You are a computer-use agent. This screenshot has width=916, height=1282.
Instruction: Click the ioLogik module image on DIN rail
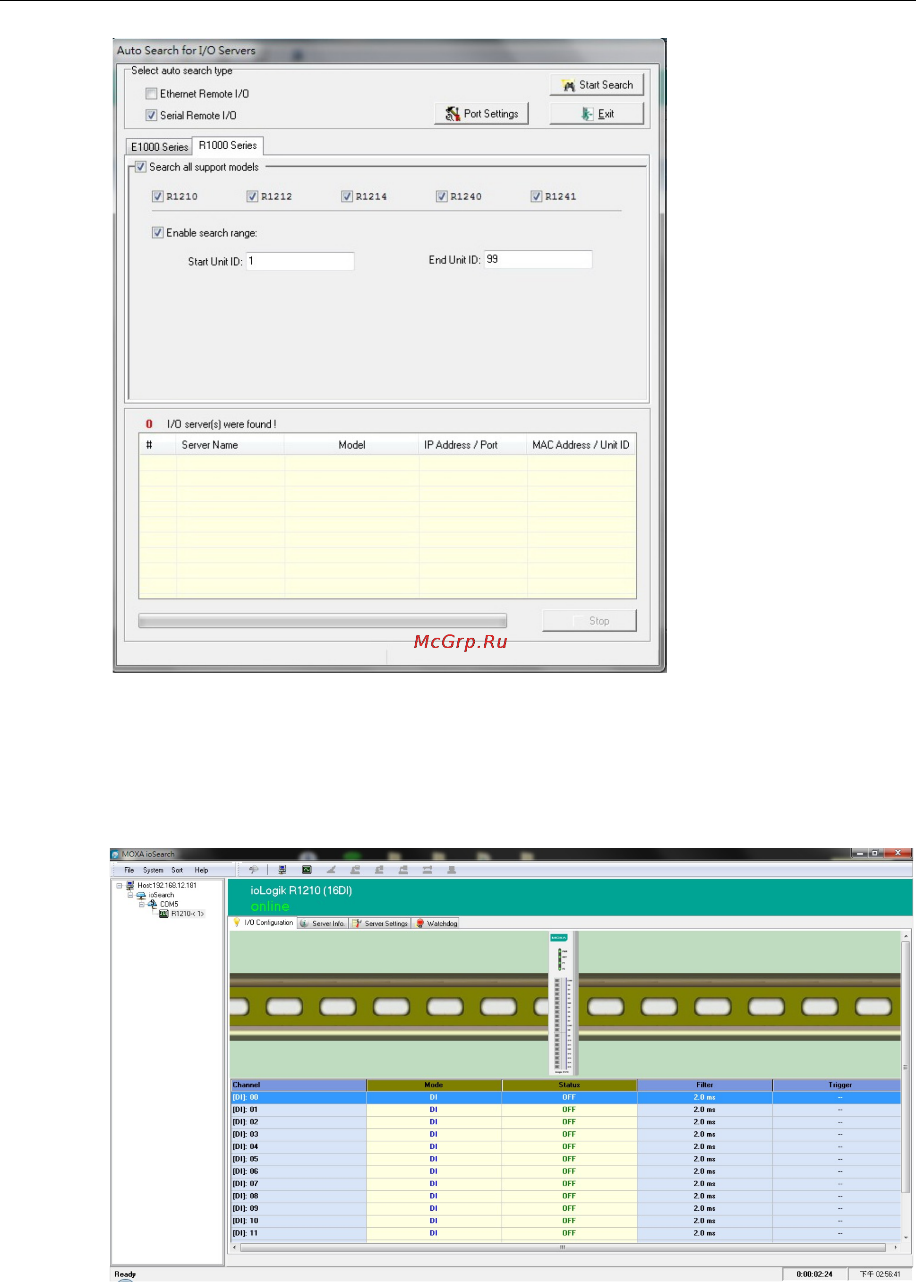tap(563, 1003)
